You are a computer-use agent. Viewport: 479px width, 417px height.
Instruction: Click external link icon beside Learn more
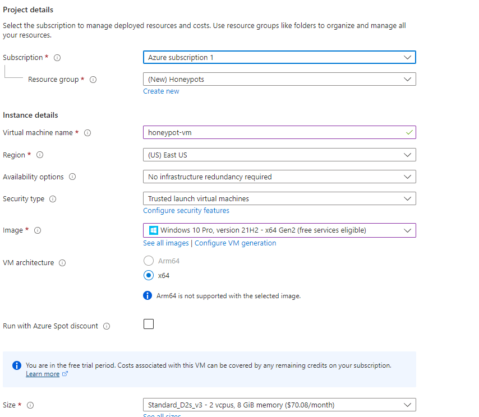[65, 374]
